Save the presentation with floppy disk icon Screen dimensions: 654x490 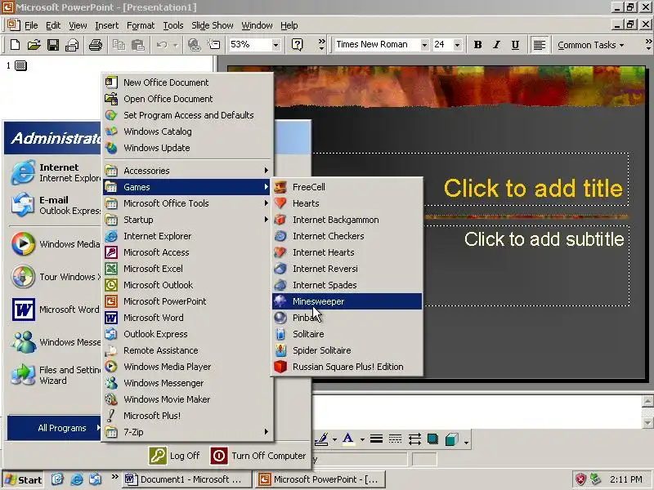pyautogui.click(x=53, y=45)
